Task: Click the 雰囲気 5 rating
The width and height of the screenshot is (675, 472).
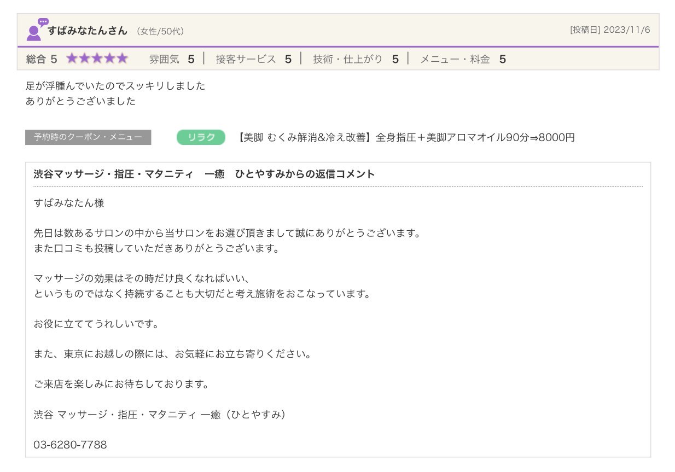Action: [x=172, y=59]
